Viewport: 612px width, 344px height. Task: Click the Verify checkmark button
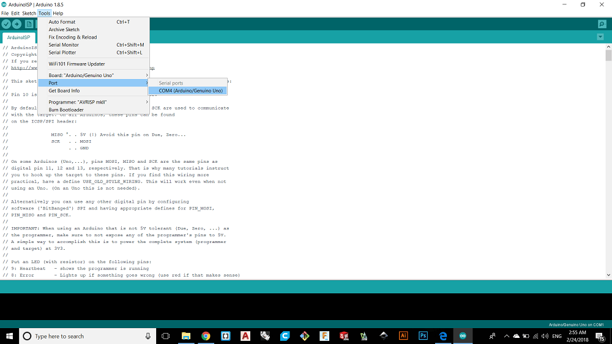tap(6, 24)
